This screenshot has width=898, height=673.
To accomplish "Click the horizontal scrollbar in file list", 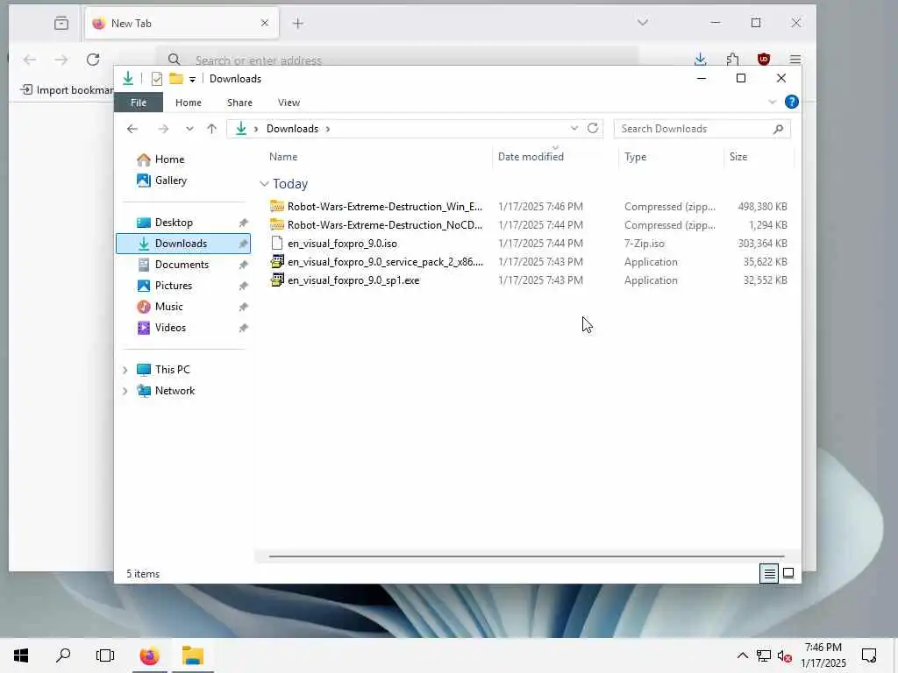I will tap(526, 556).
